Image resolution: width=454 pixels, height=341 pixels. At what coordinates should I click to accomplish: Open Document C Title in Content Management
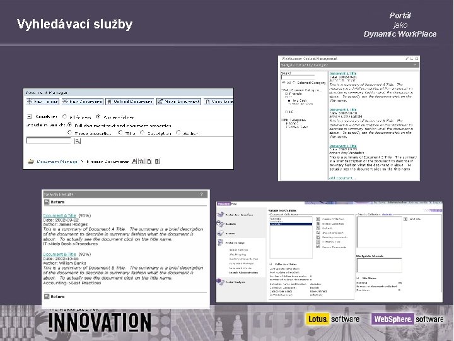343,146
